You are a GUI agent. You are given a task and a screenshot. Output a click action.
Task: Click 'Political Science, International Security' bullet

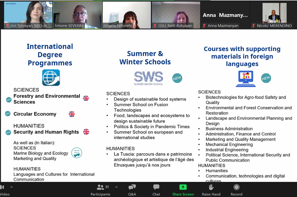point(248,157)
